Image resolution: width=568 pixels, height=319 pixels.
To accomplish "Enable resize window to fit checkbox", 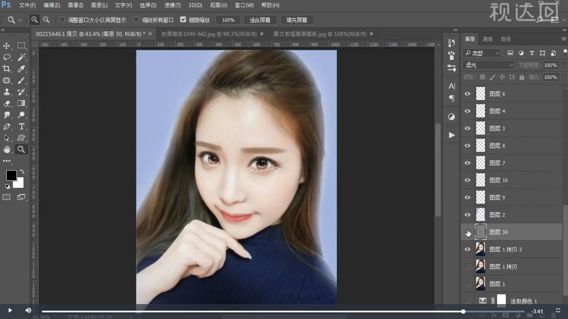I will click(62, 20).
